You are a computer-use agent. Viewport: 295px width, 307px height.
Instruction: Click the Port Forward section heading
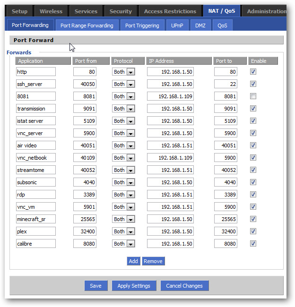click(x=34, y=40)
